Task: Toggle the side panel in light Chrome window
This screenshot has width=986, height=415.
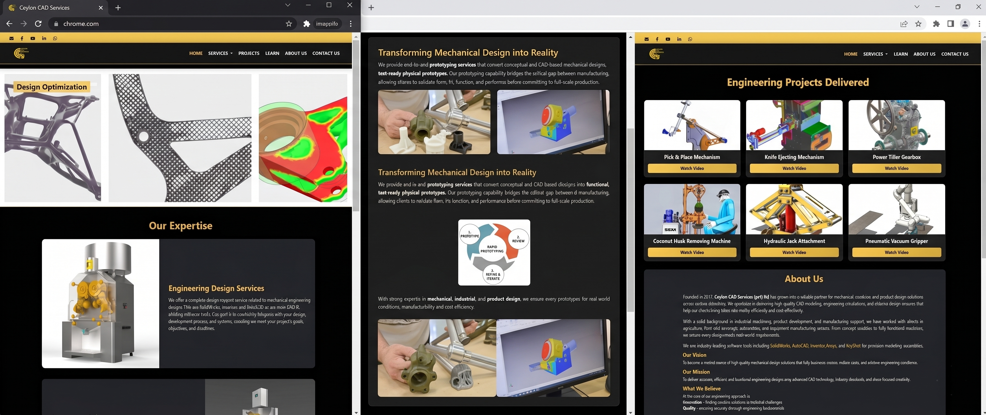Action: [x=950, y=24]
